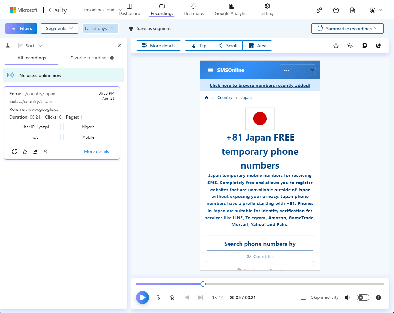Viewport: 394px width, 313px height.
Task: Click the dark square icon in player toolbar
Action: pos(364,46)
